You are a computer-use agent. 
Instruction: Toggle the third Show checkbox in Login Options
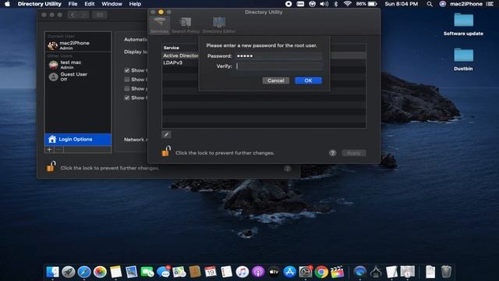[x=127, y=88]
